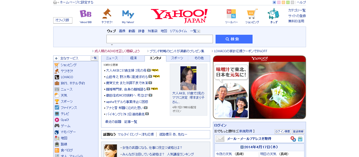Open the その他 tab
This screenshot has width=359, height=157.
coord(199,58)
